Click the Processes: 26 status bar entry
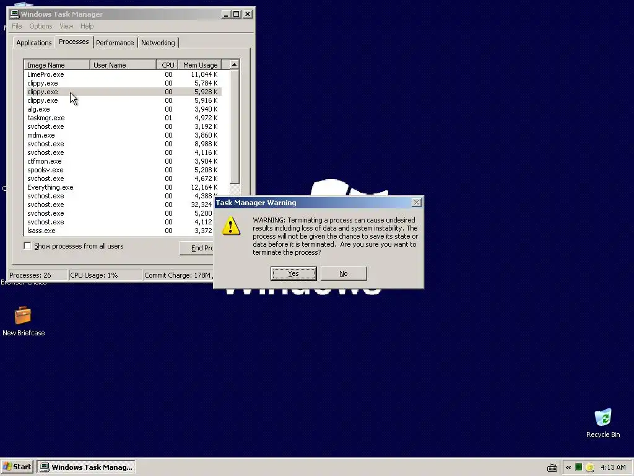 click(x=38, y=275)
